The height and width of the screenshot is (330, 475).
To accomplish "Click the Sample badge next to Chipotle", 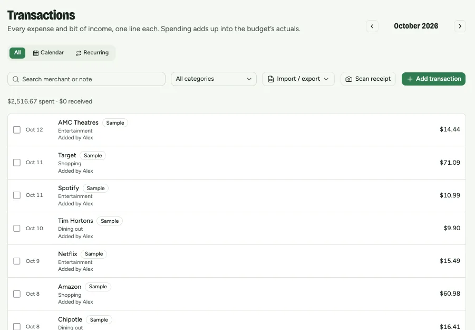I will pyautogui.click(x=99, y=319).
